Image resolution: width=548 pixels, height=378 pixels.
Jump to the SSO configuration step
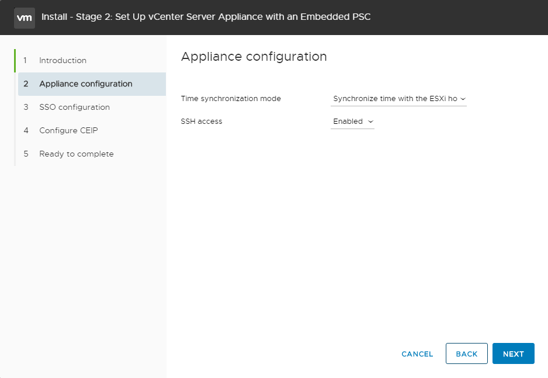[x=74, y=107]
